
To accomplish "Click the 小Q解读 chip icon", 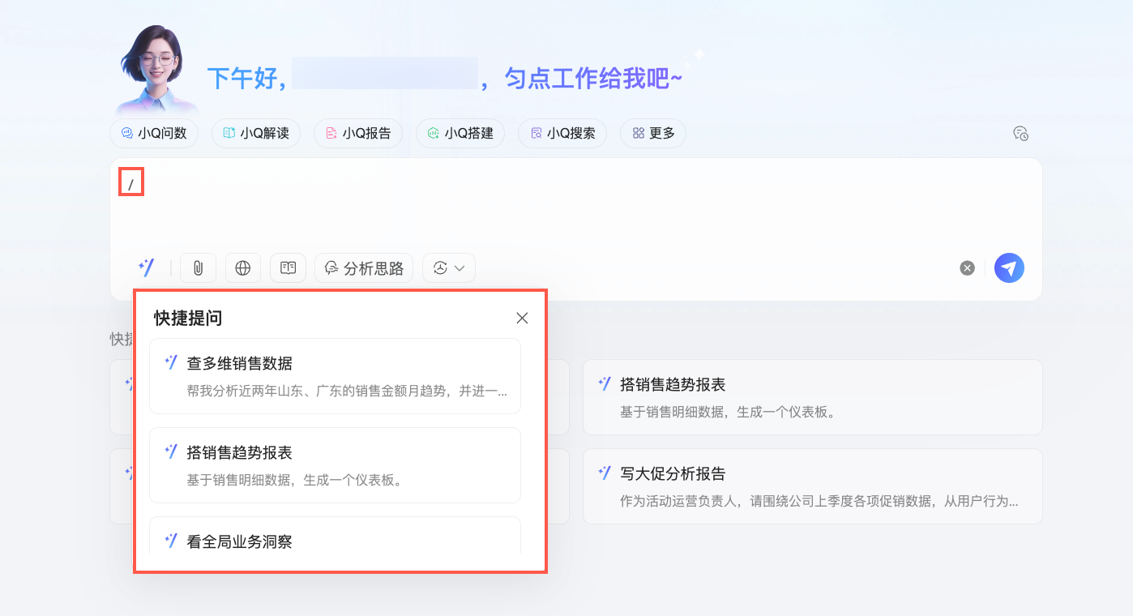I will point(229,133).
